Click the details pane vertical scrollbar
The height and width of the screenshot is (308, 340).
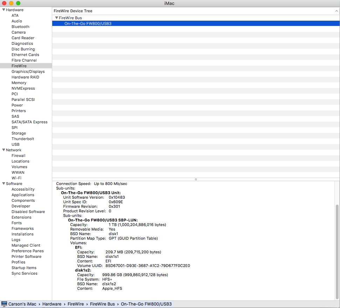coord(337,252)
